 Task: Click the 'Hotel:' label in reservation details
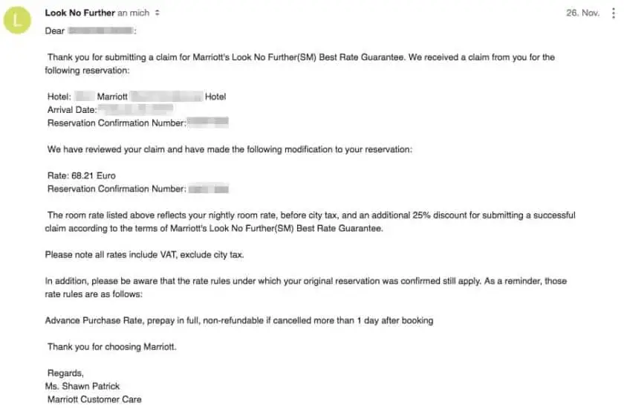(59, 97)
